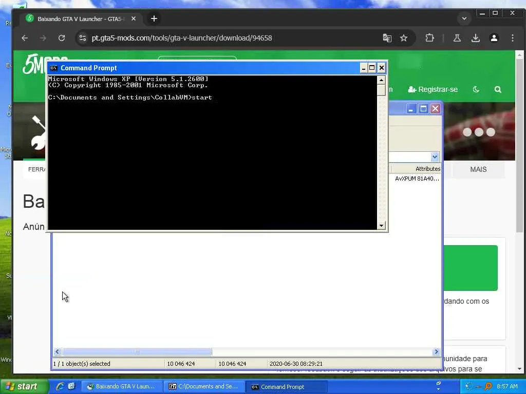Open the browser extensions puzzle icon
The image size is (526, 394).
429,38
